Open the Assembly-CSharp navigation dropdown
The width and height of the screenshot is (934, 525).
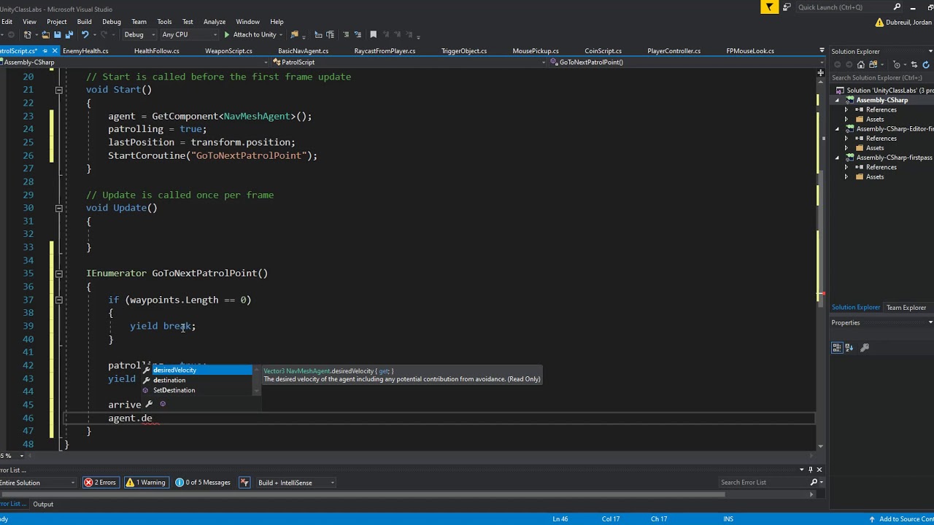click(x=135, y=62)
